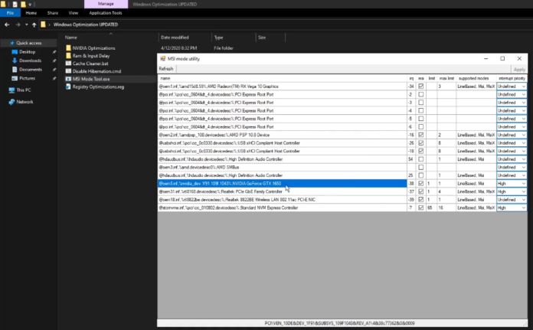Switch to the View ribbon tab
533x330 pixels.
[73, 13]
